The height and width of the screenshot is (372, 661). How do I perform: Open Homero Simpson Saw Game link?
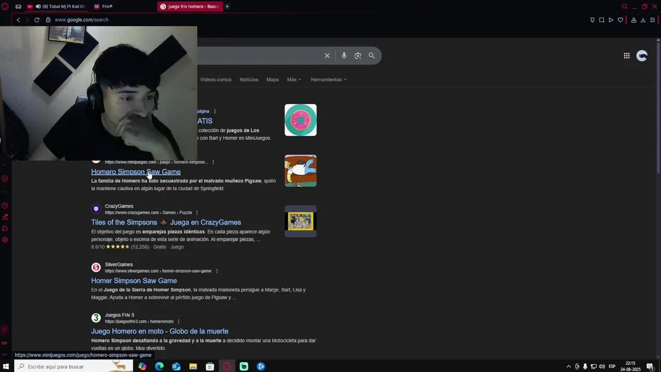[136, 172]
